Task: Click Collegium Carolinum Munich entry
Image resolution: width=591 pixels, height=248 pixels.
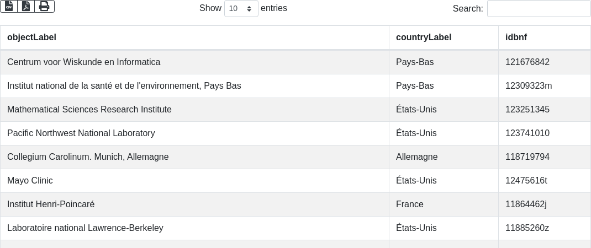Action: (88, 157)
